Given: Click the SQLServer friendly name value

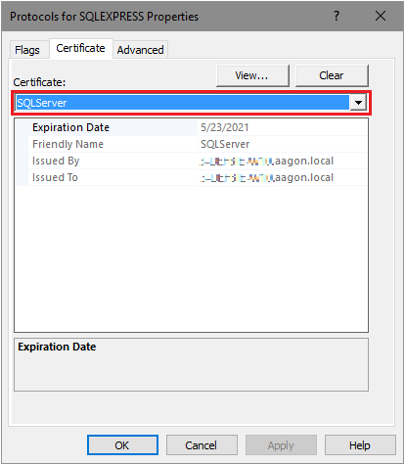Looking at the screenshot, I should tap(225, 144).
